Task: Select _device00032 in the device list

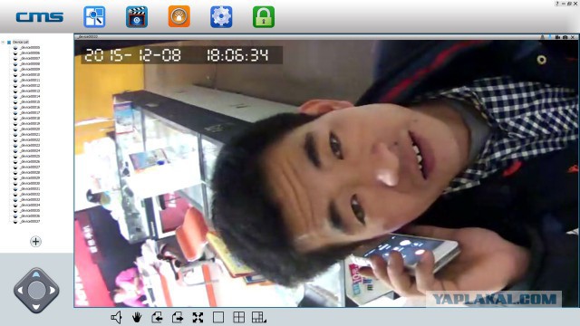Action: tap(30, 194)
